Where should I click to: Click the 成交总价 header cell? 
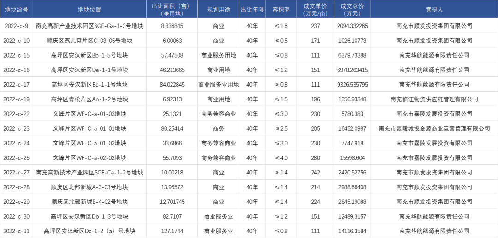[352, 10]
